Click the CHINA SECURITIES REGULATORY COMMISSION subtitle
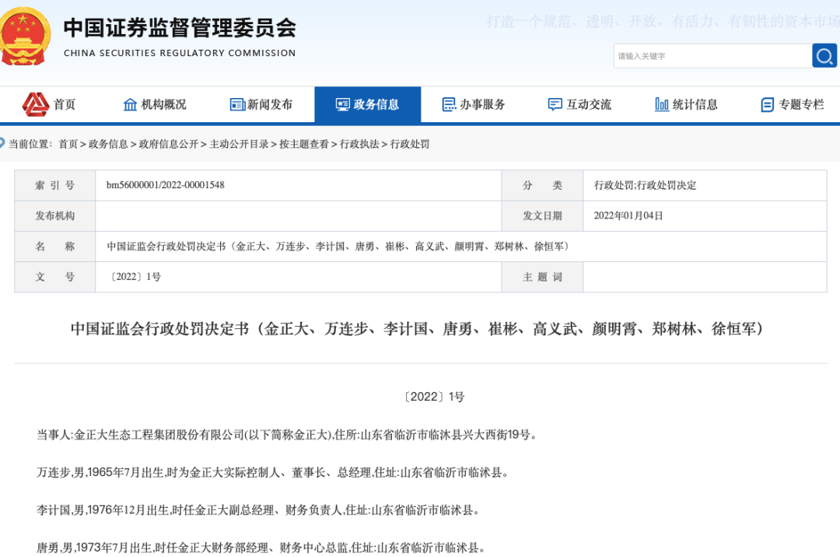The height and width of the screenshot is (557, 840). [180, 53]
